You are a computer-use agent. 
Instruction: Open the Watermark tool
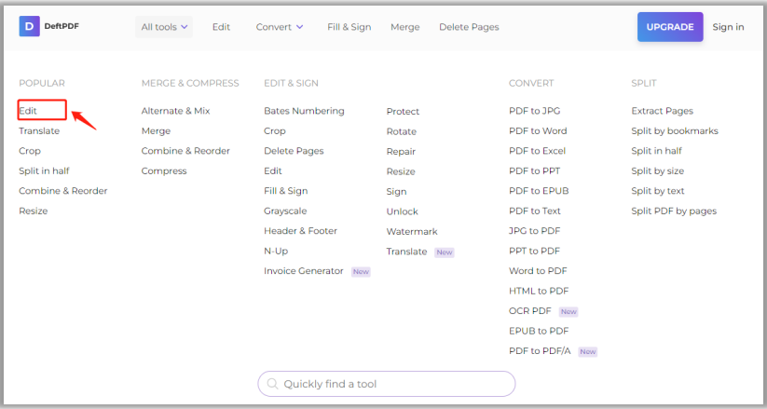412,231
